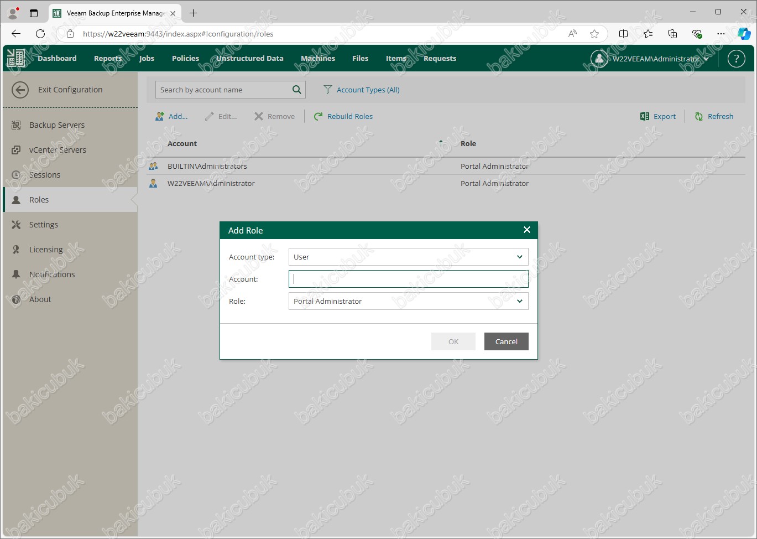This screenshot has height=539, width=757.
Task: Sort by the Role column header
Action: tap(468, 143)
